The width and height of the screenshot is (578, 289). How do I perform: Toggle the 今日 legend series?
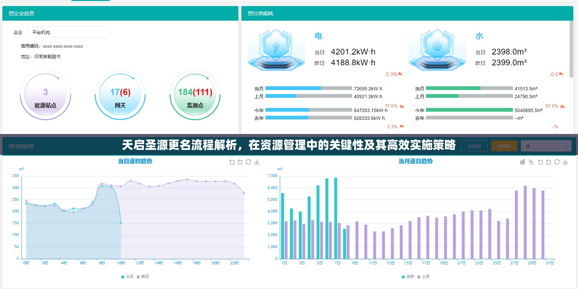(x=127, y=276)
